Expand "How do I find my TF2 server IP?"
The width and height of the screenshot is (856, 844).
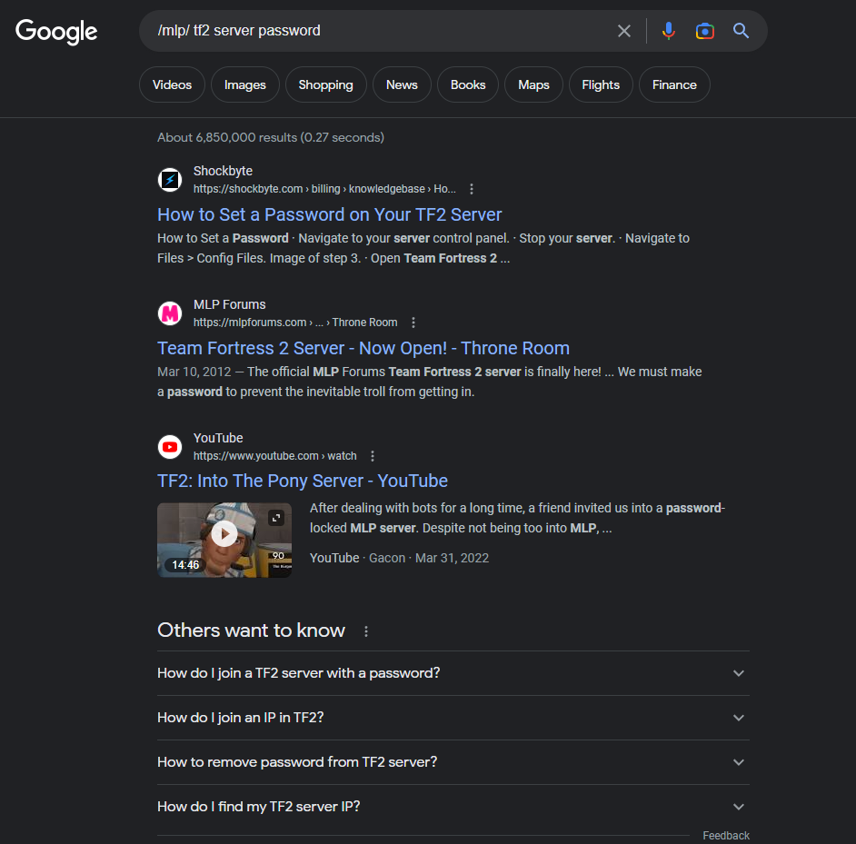pos(738,807)
